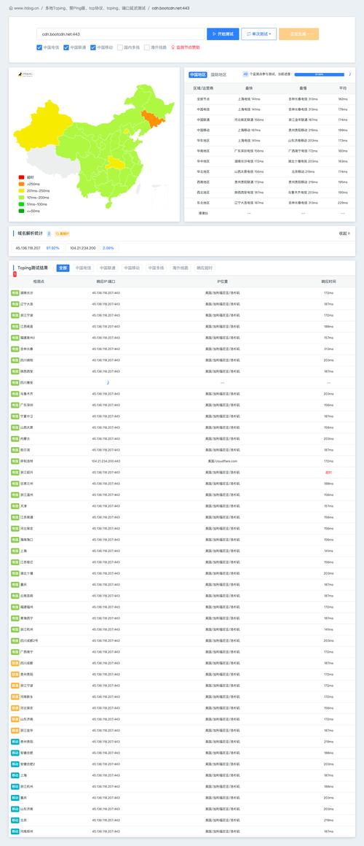This screenshot has width=364, height=846.
Task: Click the red location icon for 监测节点赞助
Action: [x=173, y=47]
